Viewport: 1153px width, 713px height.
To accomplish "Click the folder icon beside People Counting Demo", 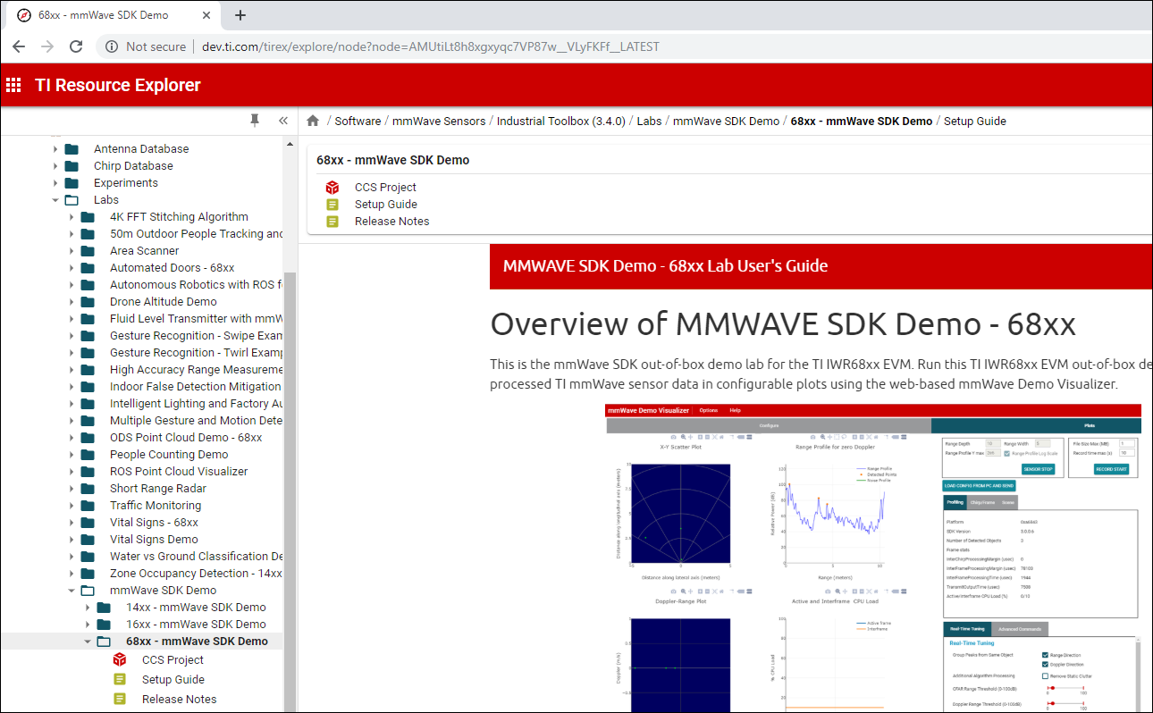I will 88,455.
